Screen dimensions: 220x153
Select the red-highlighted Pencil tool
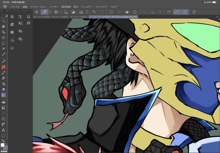coord(3,67)
